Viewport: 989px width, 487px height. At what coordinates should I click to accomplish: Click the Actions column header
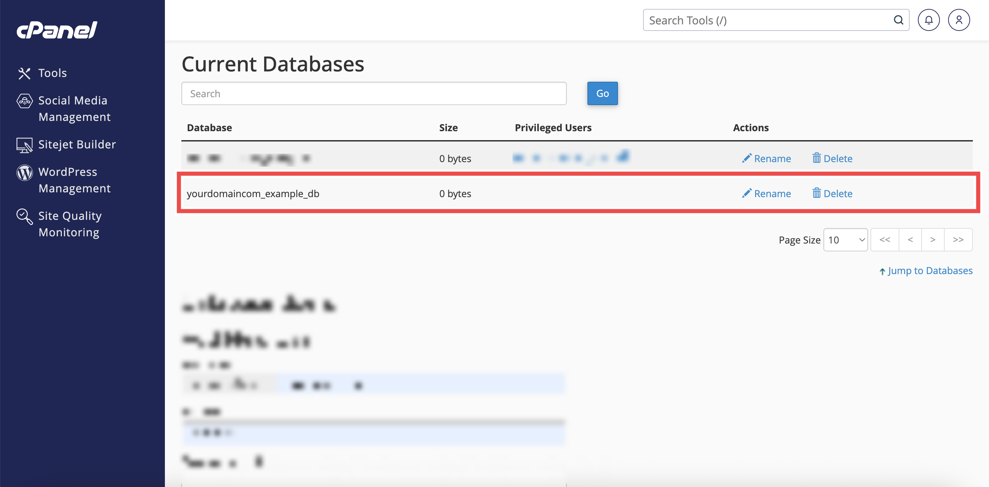751,128
